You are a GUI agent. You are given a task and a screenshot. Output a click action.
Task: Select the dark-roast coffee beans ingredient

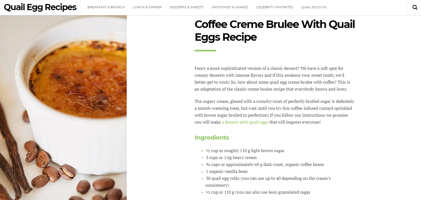[265, 165]
